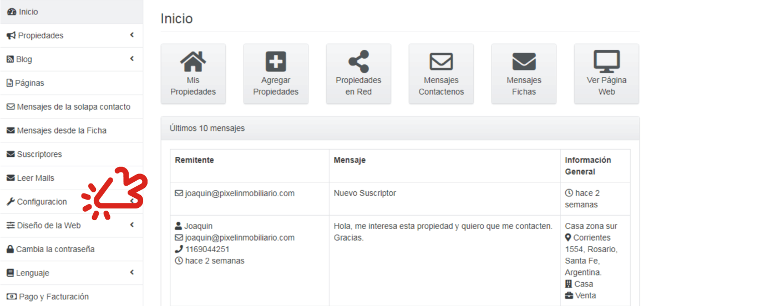The image size is (765, 306).
Task: Expand the Propiedades sidebar submenu
Action: tap(132, 35)
